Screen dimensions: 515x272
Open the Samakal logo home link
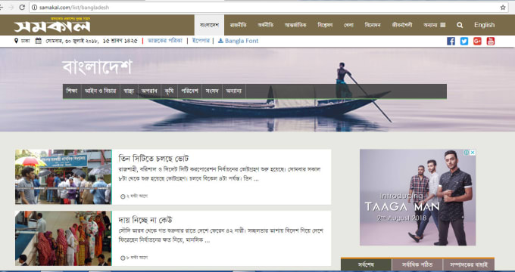click(x=52, y=25)
